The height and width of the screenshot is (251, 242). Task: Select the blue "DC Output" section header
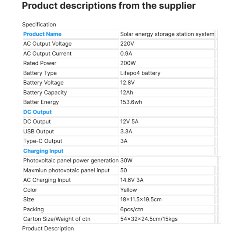(38, 112)
